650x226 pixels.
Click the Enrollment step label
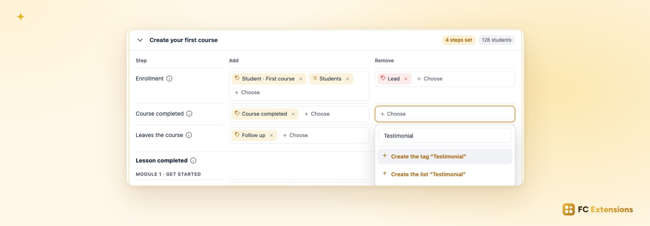[149, 79]
